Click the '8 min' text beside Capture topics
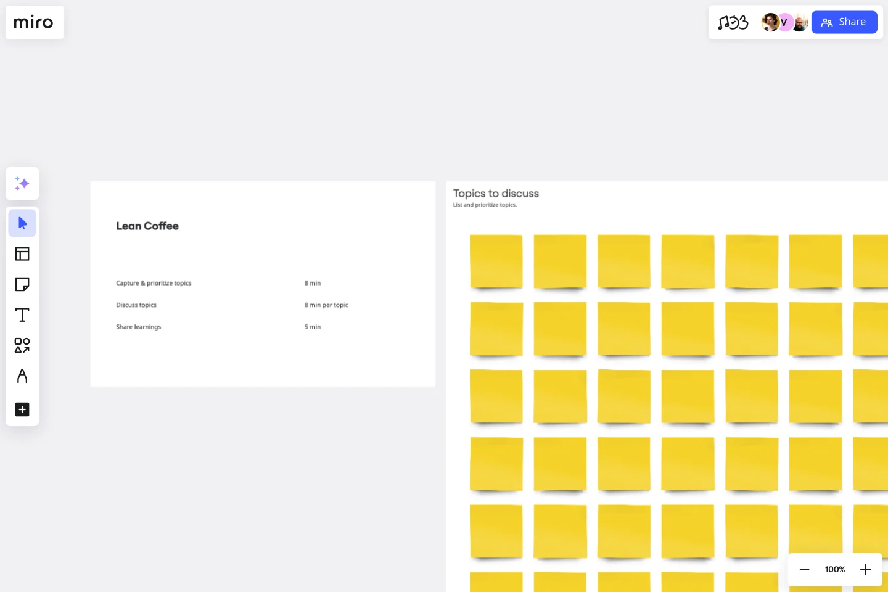The width and height of the screenshot is (888, 592). (313, 283)
